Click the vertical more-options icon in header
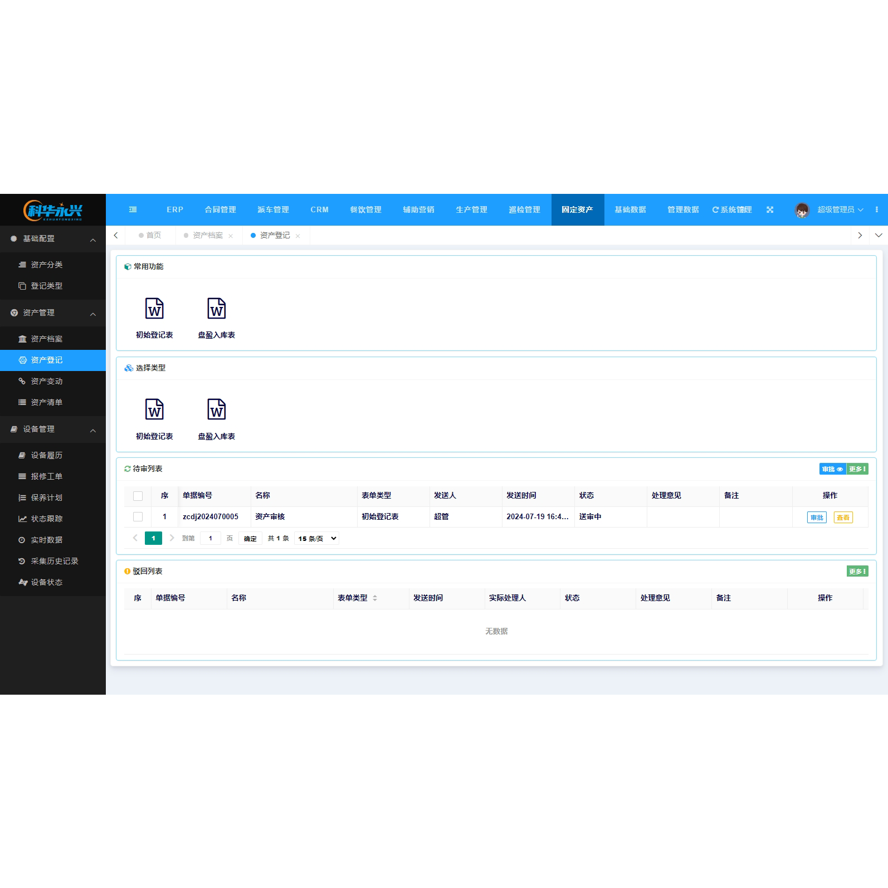 pos(876,209)
